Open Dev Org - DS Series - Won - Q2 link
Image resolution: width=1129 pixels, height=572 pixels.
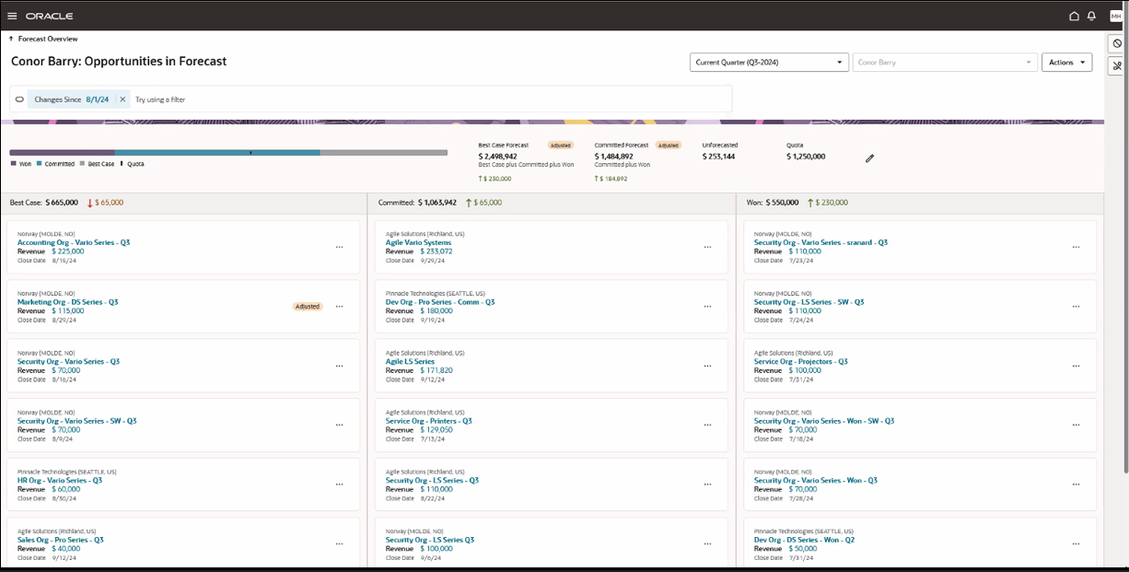[x=804, y=540]
